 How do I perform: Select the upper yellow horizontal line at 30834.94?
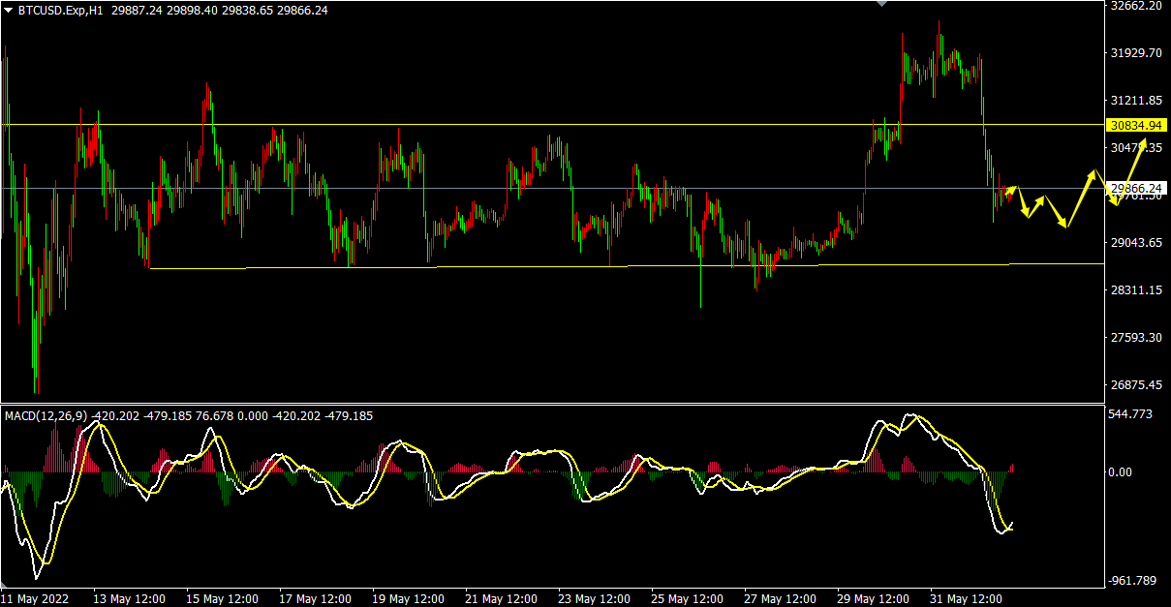click(x=552, y=125)
